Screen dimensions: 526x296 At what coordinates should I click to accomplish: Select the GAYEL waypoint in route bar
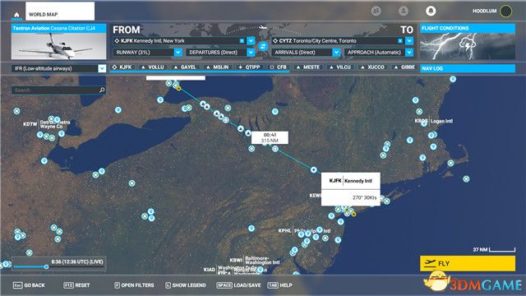pyautogui.click(x=185, y=67)
